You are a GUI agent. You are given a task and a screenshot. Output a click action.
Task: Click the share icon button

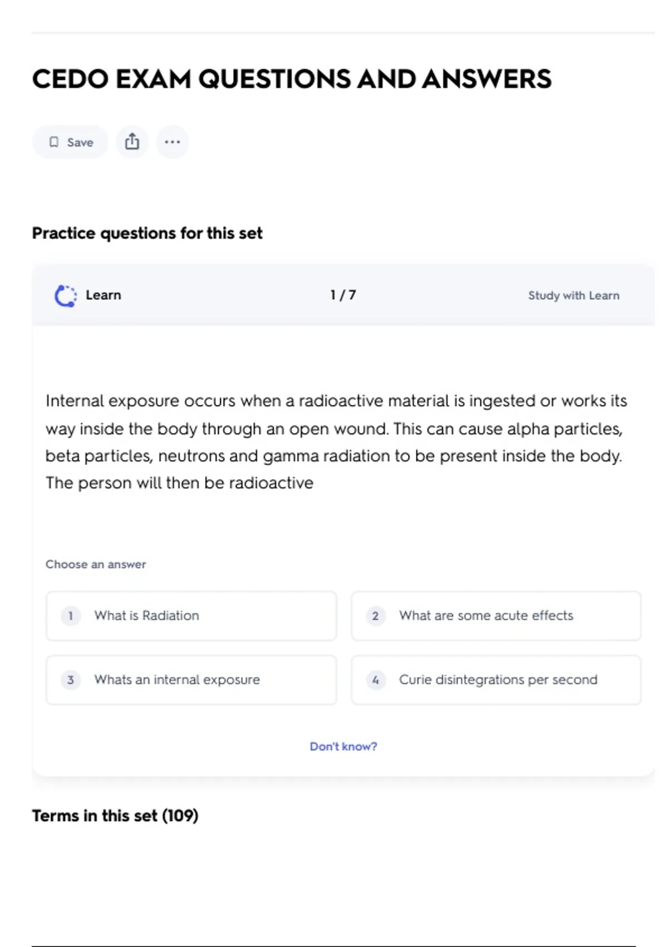point(132,141)
